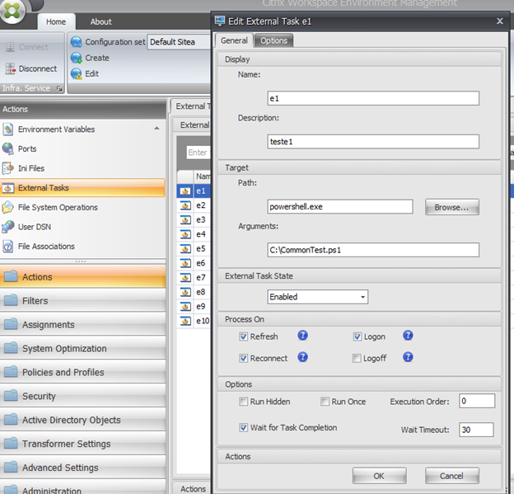Collapse the Actions list using the arrow
Viewport: 514px width, 494px height.
157,129
